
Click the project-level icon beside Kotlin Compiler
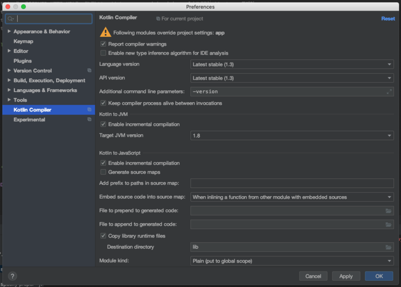coord(89,110)
